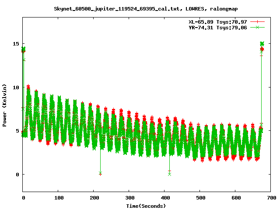
Task: Click the x-axis tick label 700
Action: [x=271, y=198]
